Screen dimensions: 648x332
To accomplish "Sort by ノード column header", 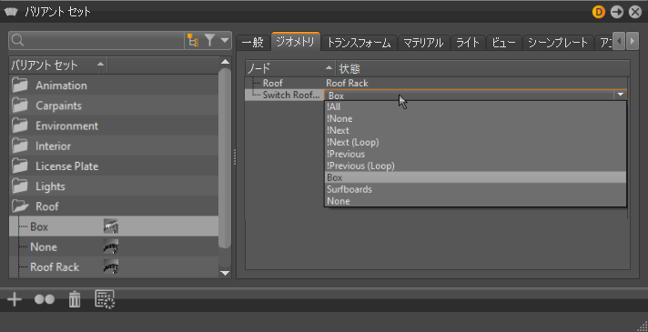I will tap(290, 68).
